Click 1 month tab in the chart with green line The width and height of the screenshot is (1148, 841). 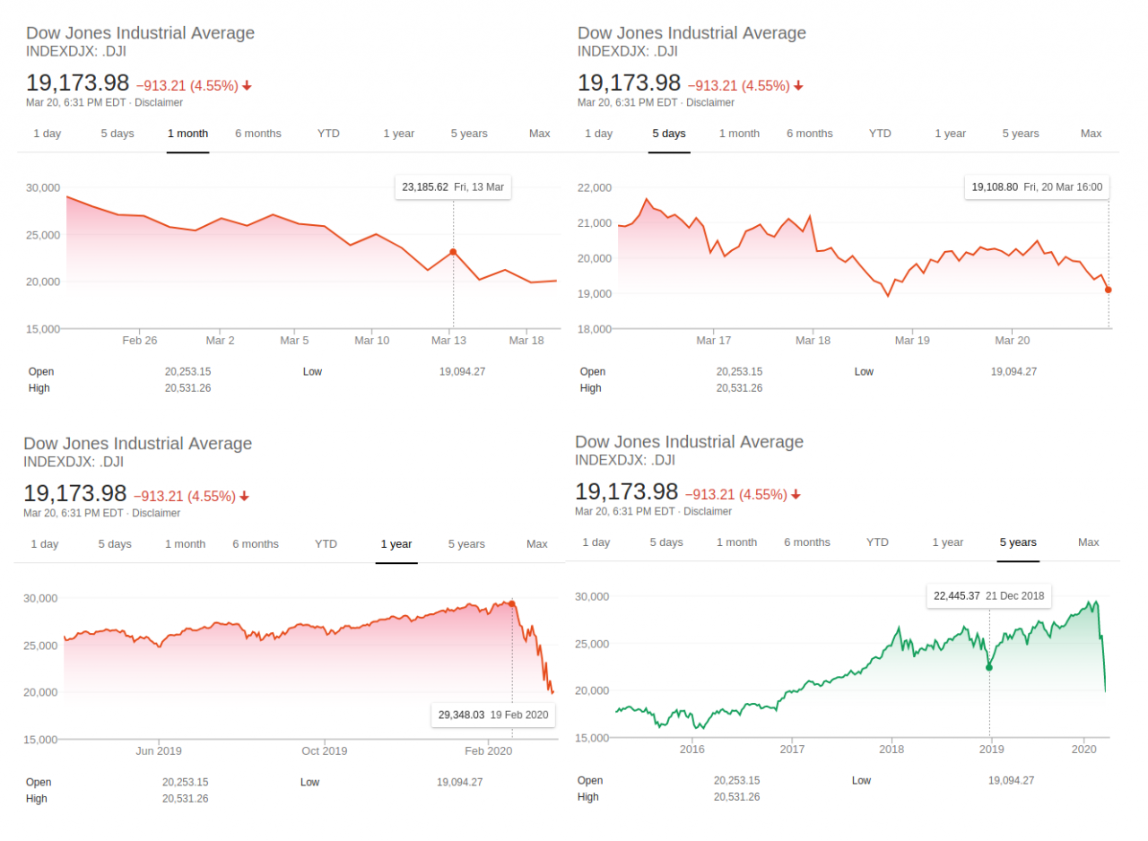[x=736, y=542]
